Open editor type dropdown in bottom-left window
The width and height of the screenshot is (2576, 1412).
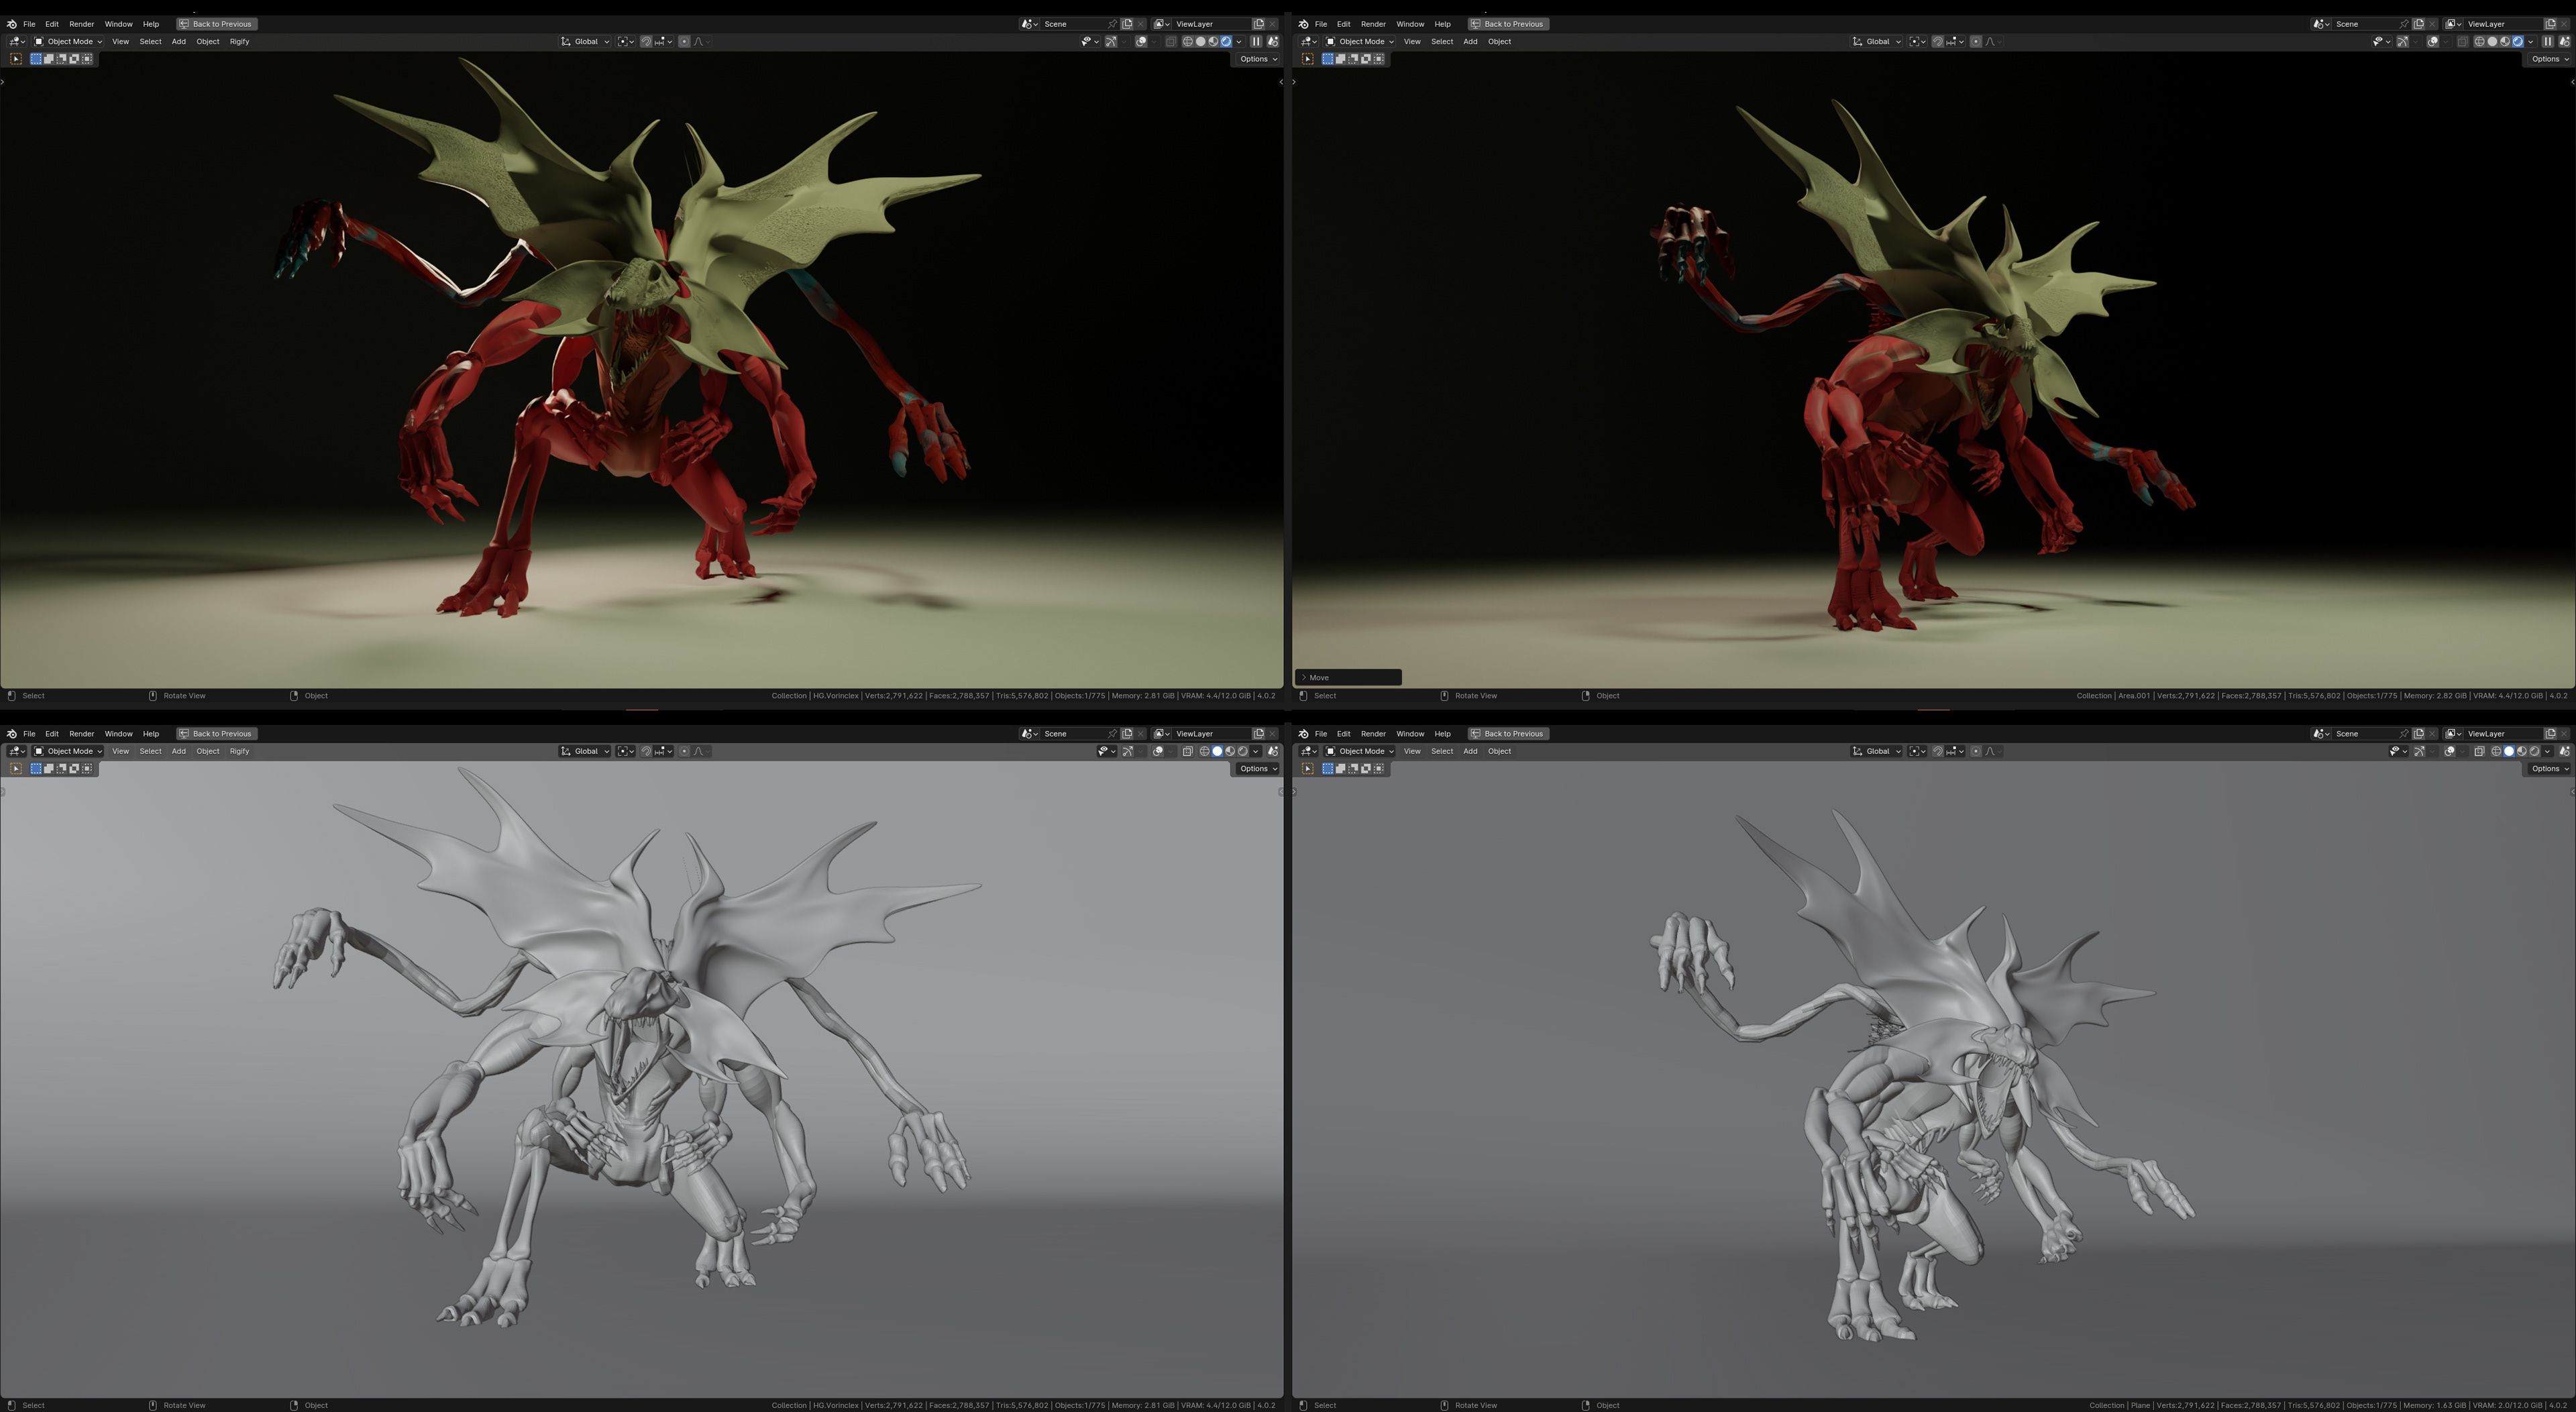click(x=16, y=751)
